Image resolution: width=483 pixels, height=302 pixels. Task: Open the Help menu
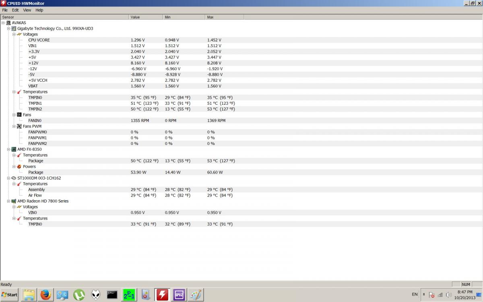pos(39,10)
